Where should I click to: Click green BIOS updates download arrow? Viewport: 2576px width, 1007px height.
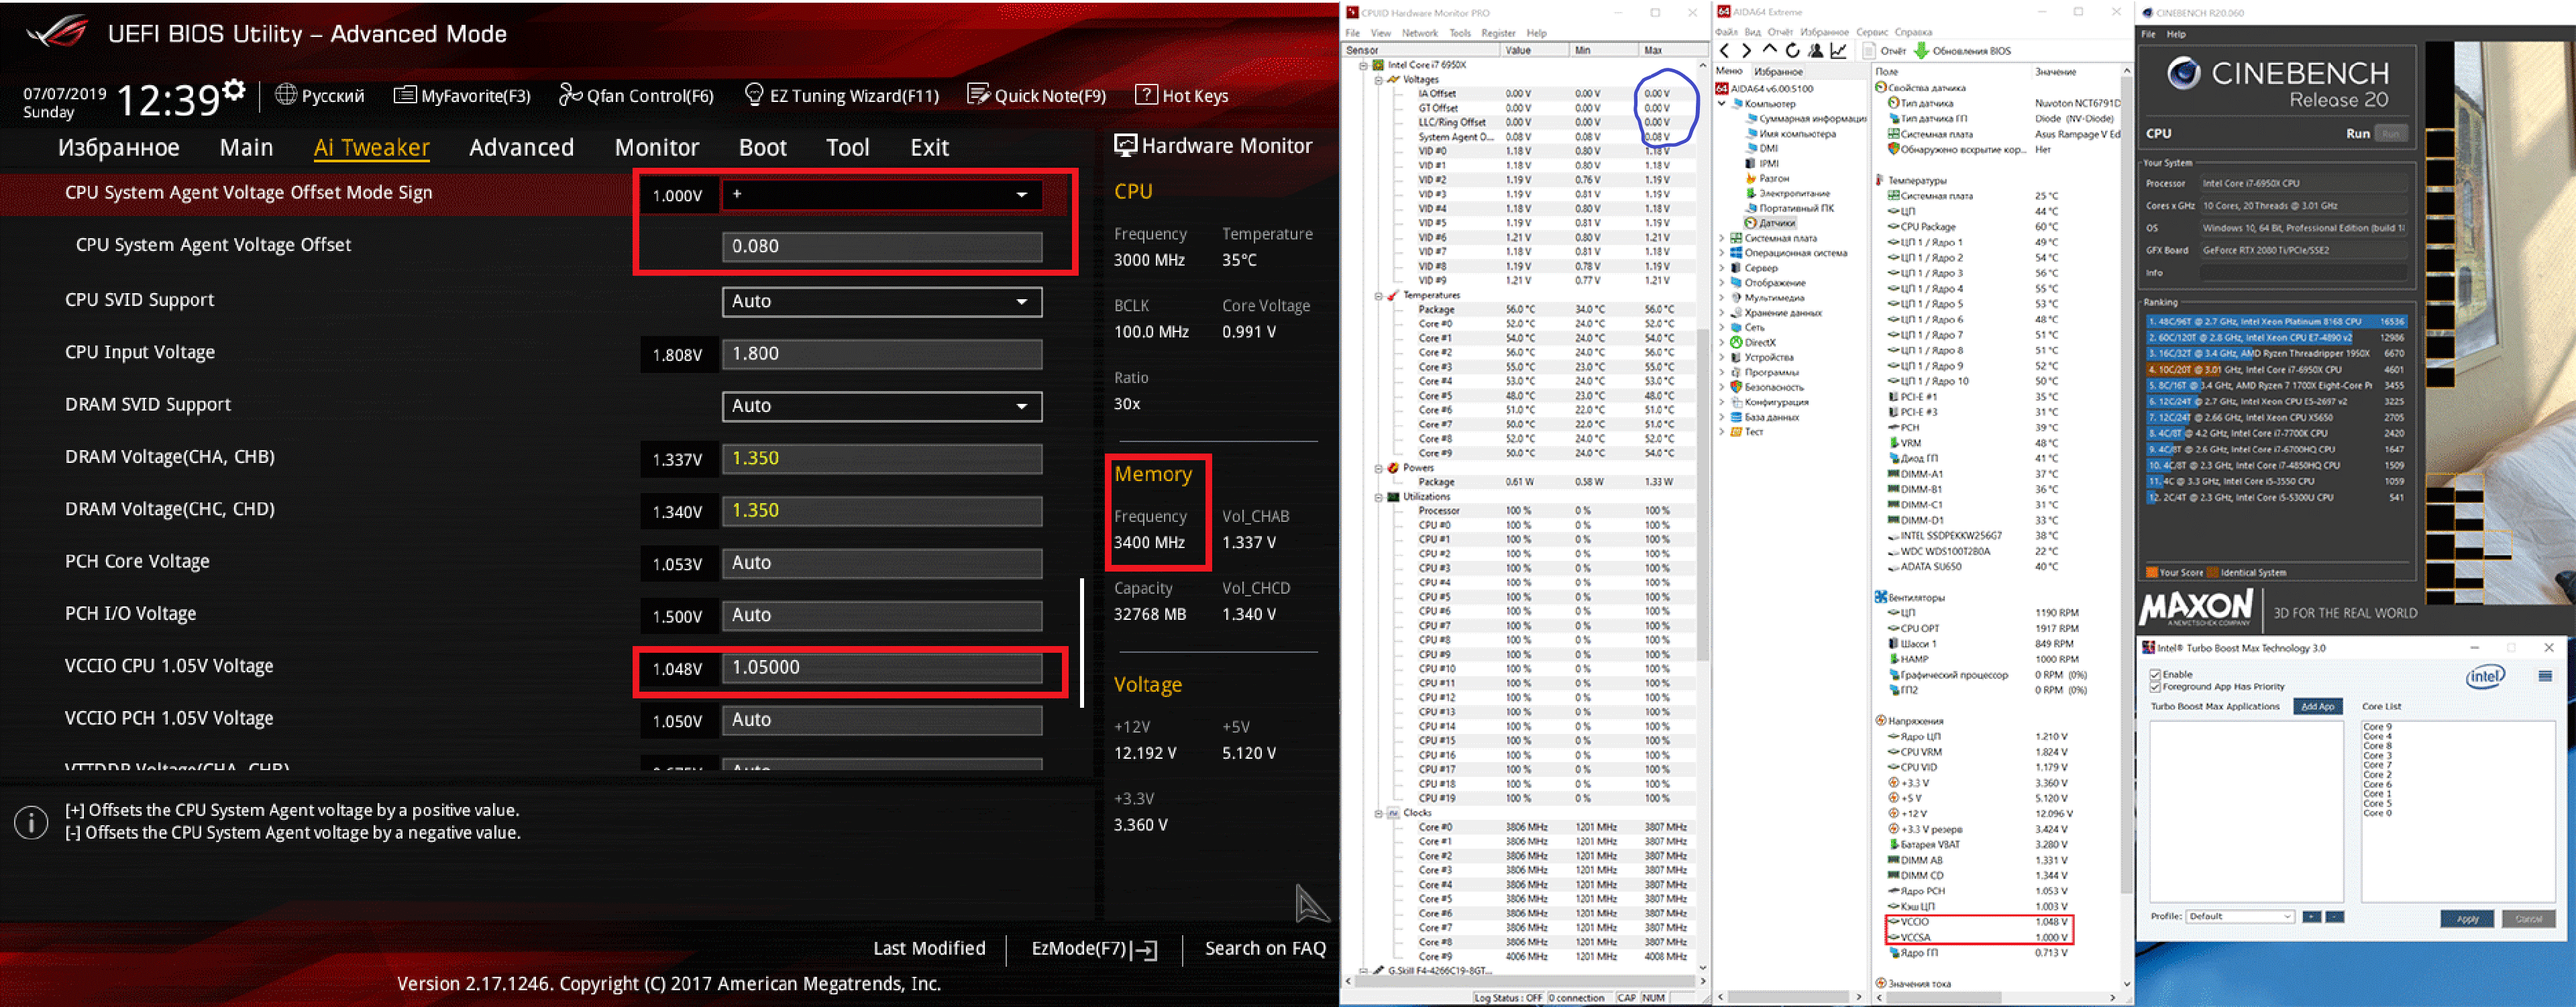1921,50
